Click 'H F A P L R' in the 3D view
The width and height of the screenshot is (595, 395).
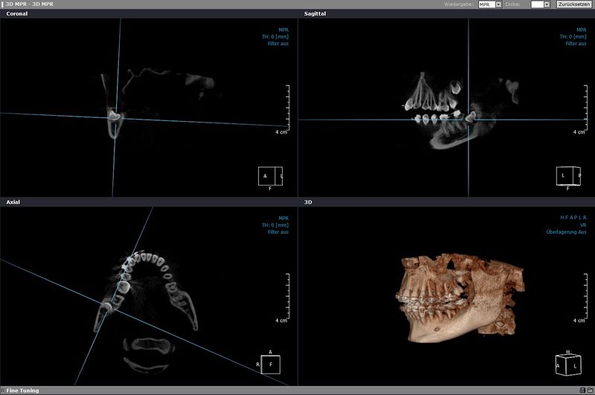click(573, 218)
